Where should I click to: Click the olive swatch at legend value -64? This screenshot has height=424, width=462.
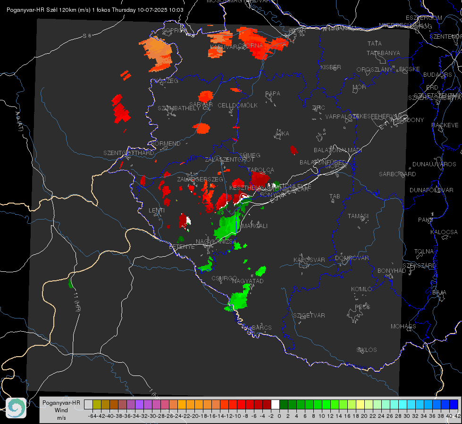(97, 404)
